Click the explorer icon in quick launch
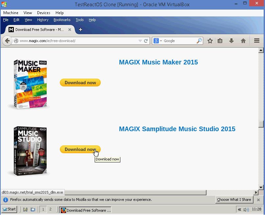265x215 pixels. click(x=33, y=210)
